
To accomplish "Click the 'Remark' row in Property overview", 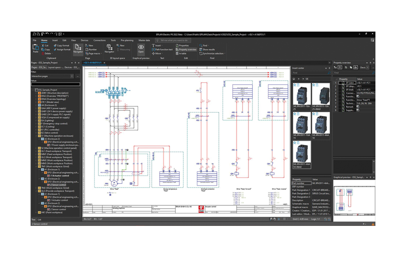I will click(354, 107).
